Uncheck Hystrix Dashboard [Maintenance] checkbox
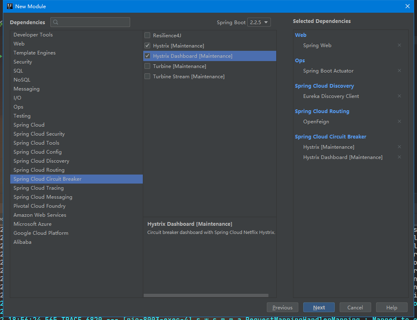417x320 pixels. 147,56
